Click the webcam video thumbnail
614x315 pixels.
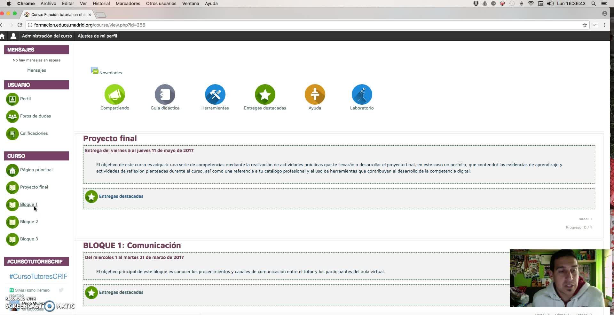point(560,278)
